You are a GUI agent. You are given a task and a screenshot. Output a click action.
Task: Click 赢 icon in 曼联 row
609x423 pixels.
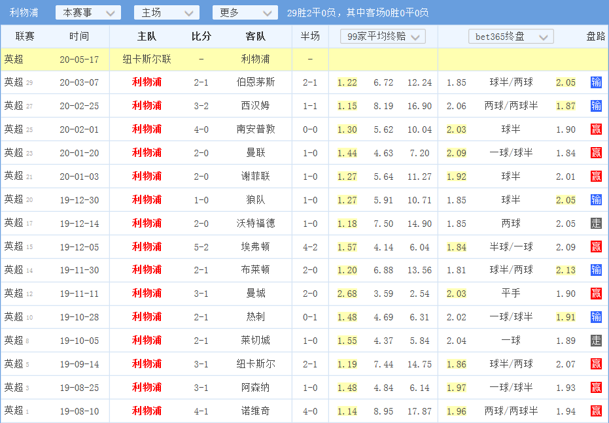click(x=596, y=153)
